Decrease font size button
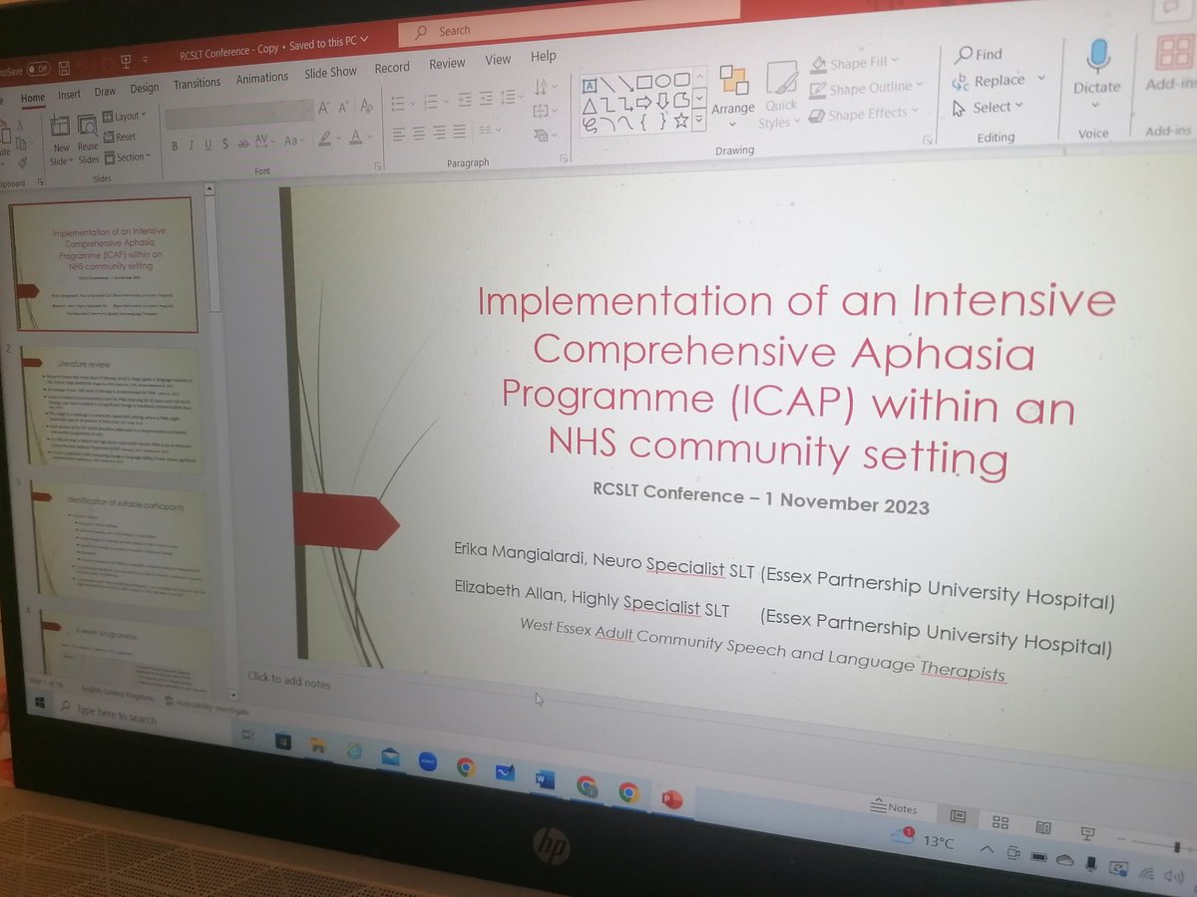Image resolution: width=1197 pixels, height=897 pixels. (344, 107)
